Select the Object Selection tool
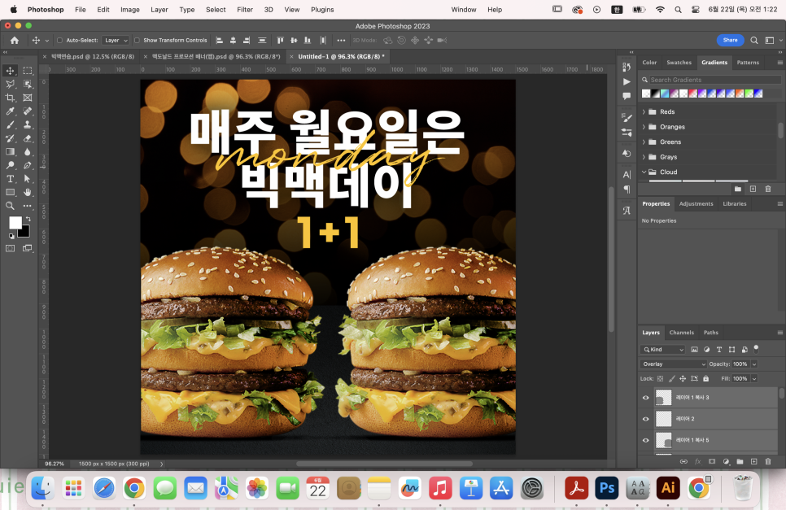Viewport: 786px width, 510px height. pyautogui.click(x=28, y=84)
